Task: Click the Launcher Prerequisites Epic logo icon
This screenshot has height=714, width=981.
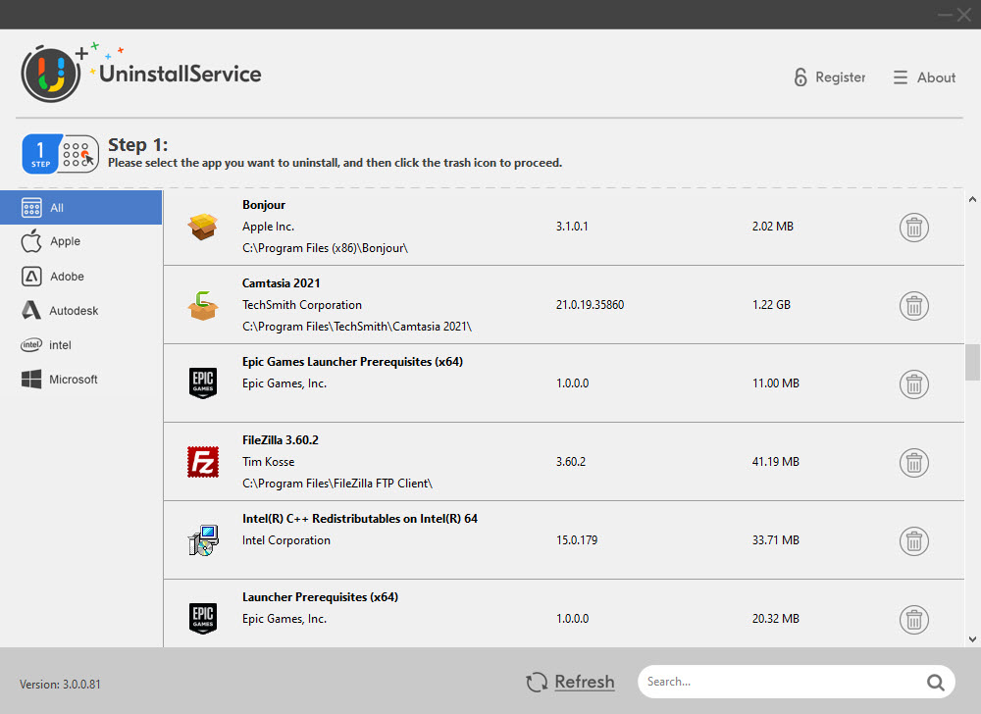Action: tap(203, 618)
